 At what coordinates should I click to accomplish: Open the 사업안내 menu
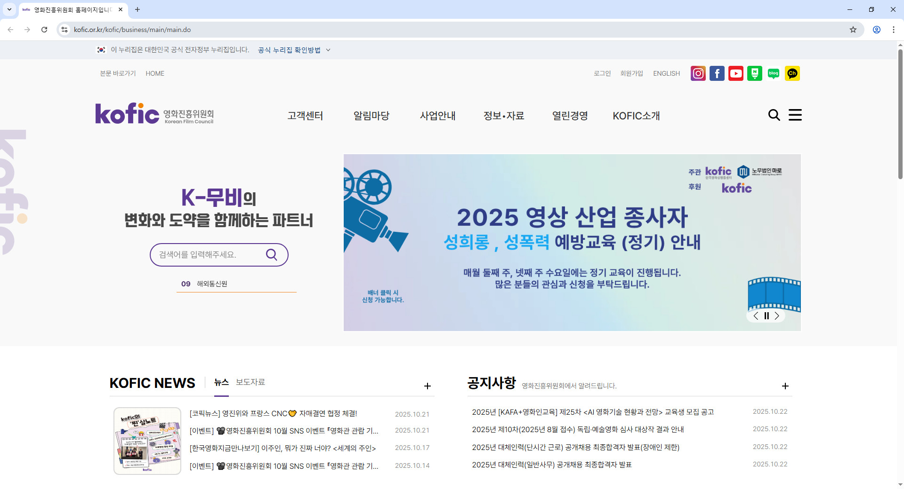click(x=437, y=116)
